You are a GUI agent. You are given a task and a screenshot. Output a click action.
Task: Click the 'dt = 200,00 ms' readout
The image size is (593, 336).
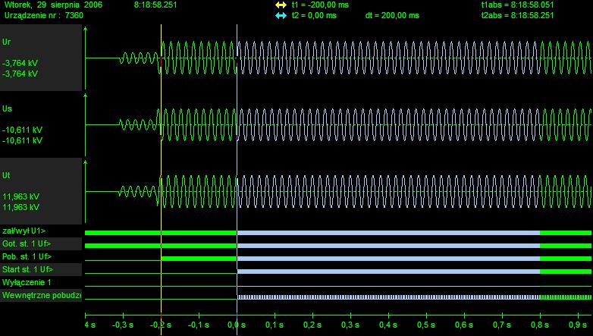392,15
